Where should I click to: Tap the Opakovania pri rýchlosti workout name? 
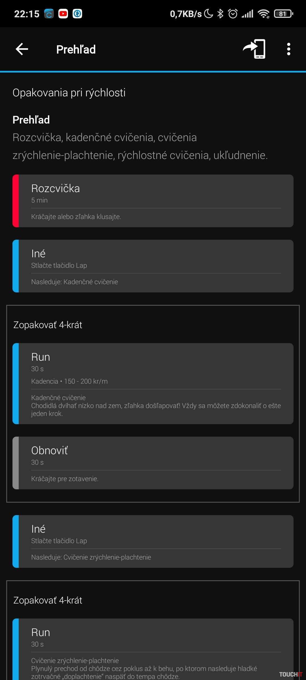point(69,93)
